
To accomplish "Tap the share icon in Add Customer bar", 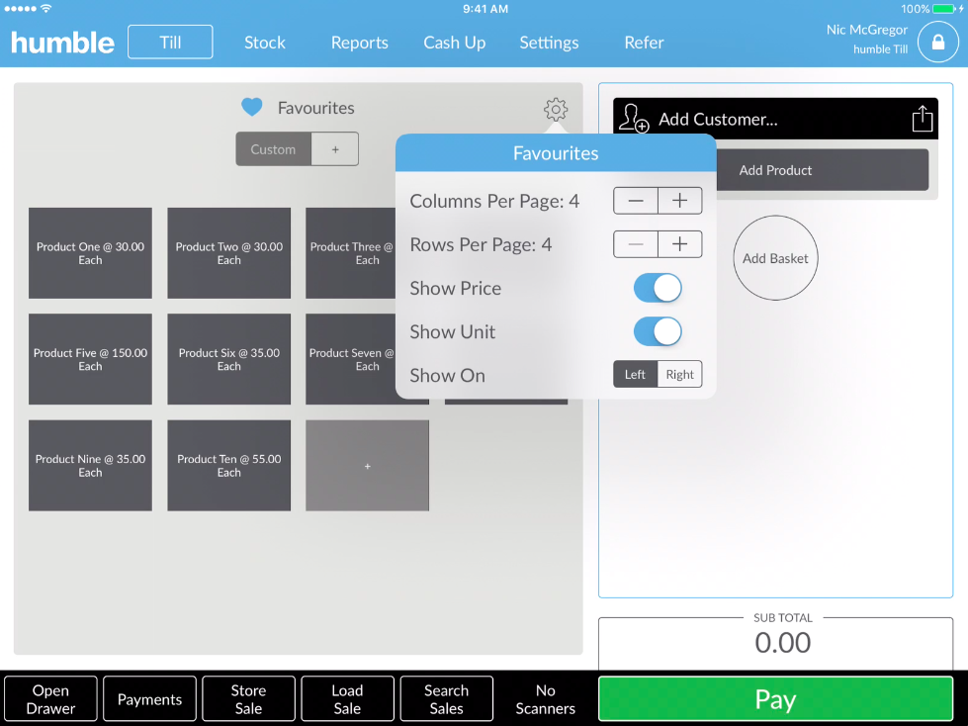I will (922, 119).
